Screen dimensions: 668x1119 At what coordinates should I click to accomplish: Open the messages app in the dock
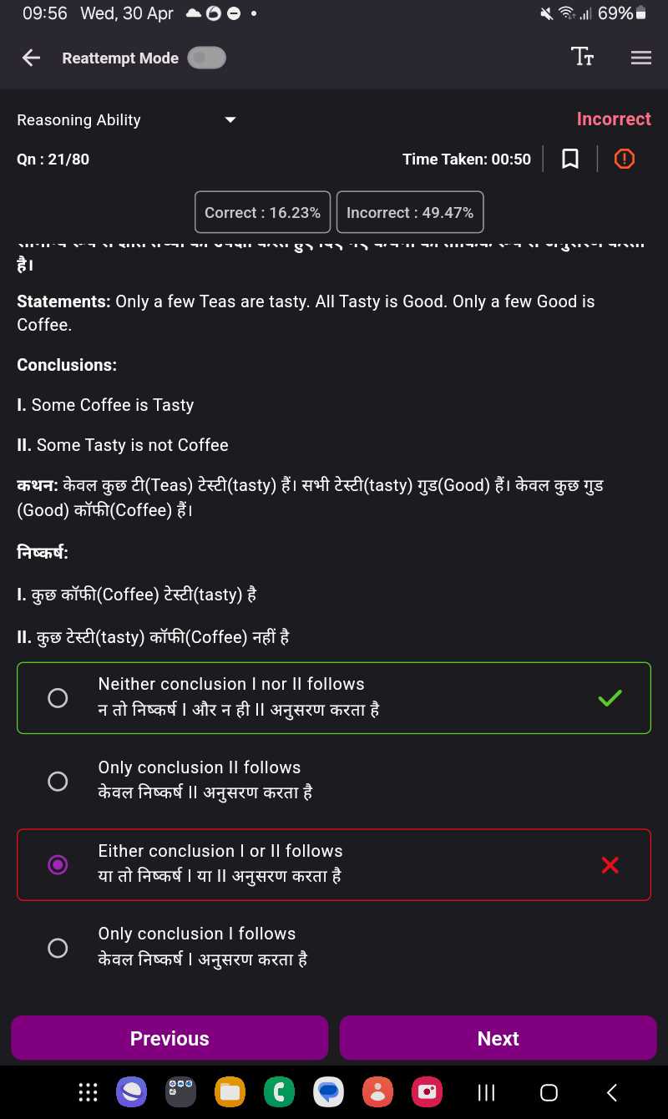(328, 1091)
